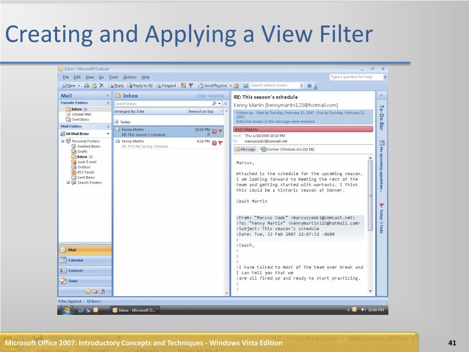Viewport: 469px width, 352px height.
Task: Click the magnifier search icon in Inbox
Action: [214, 104]
